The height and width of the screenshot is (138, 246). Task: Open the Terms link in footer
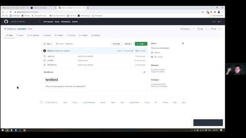[x=65, y=102]
